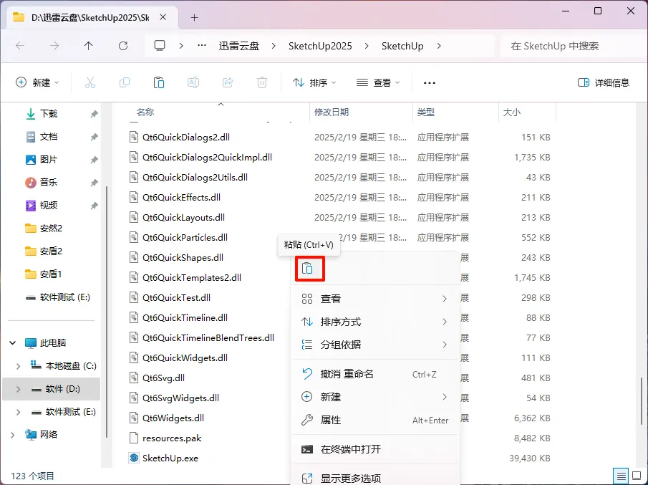Expand the 网络 Network tree node
Image resolution: width=648 pixels, height=485 pixels.
click(13, 435)
